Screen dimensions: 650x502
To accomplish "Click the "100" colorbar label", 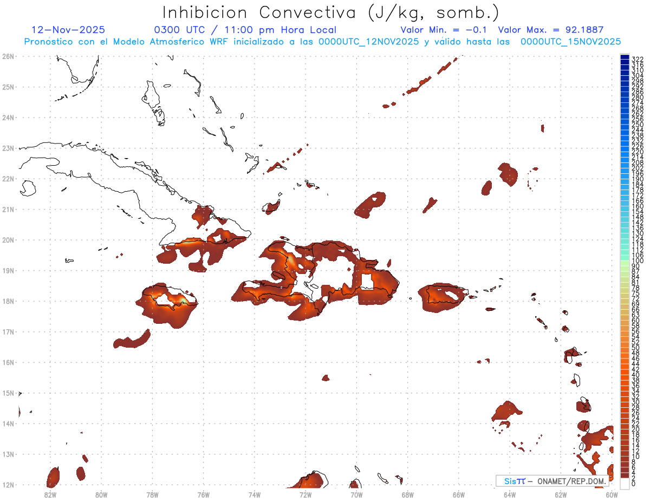I will click(x=638, y=261).
